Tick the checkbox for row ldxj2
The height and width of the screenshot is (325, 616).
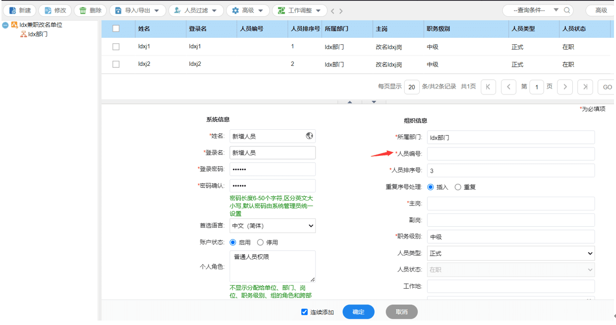[116, 64]
